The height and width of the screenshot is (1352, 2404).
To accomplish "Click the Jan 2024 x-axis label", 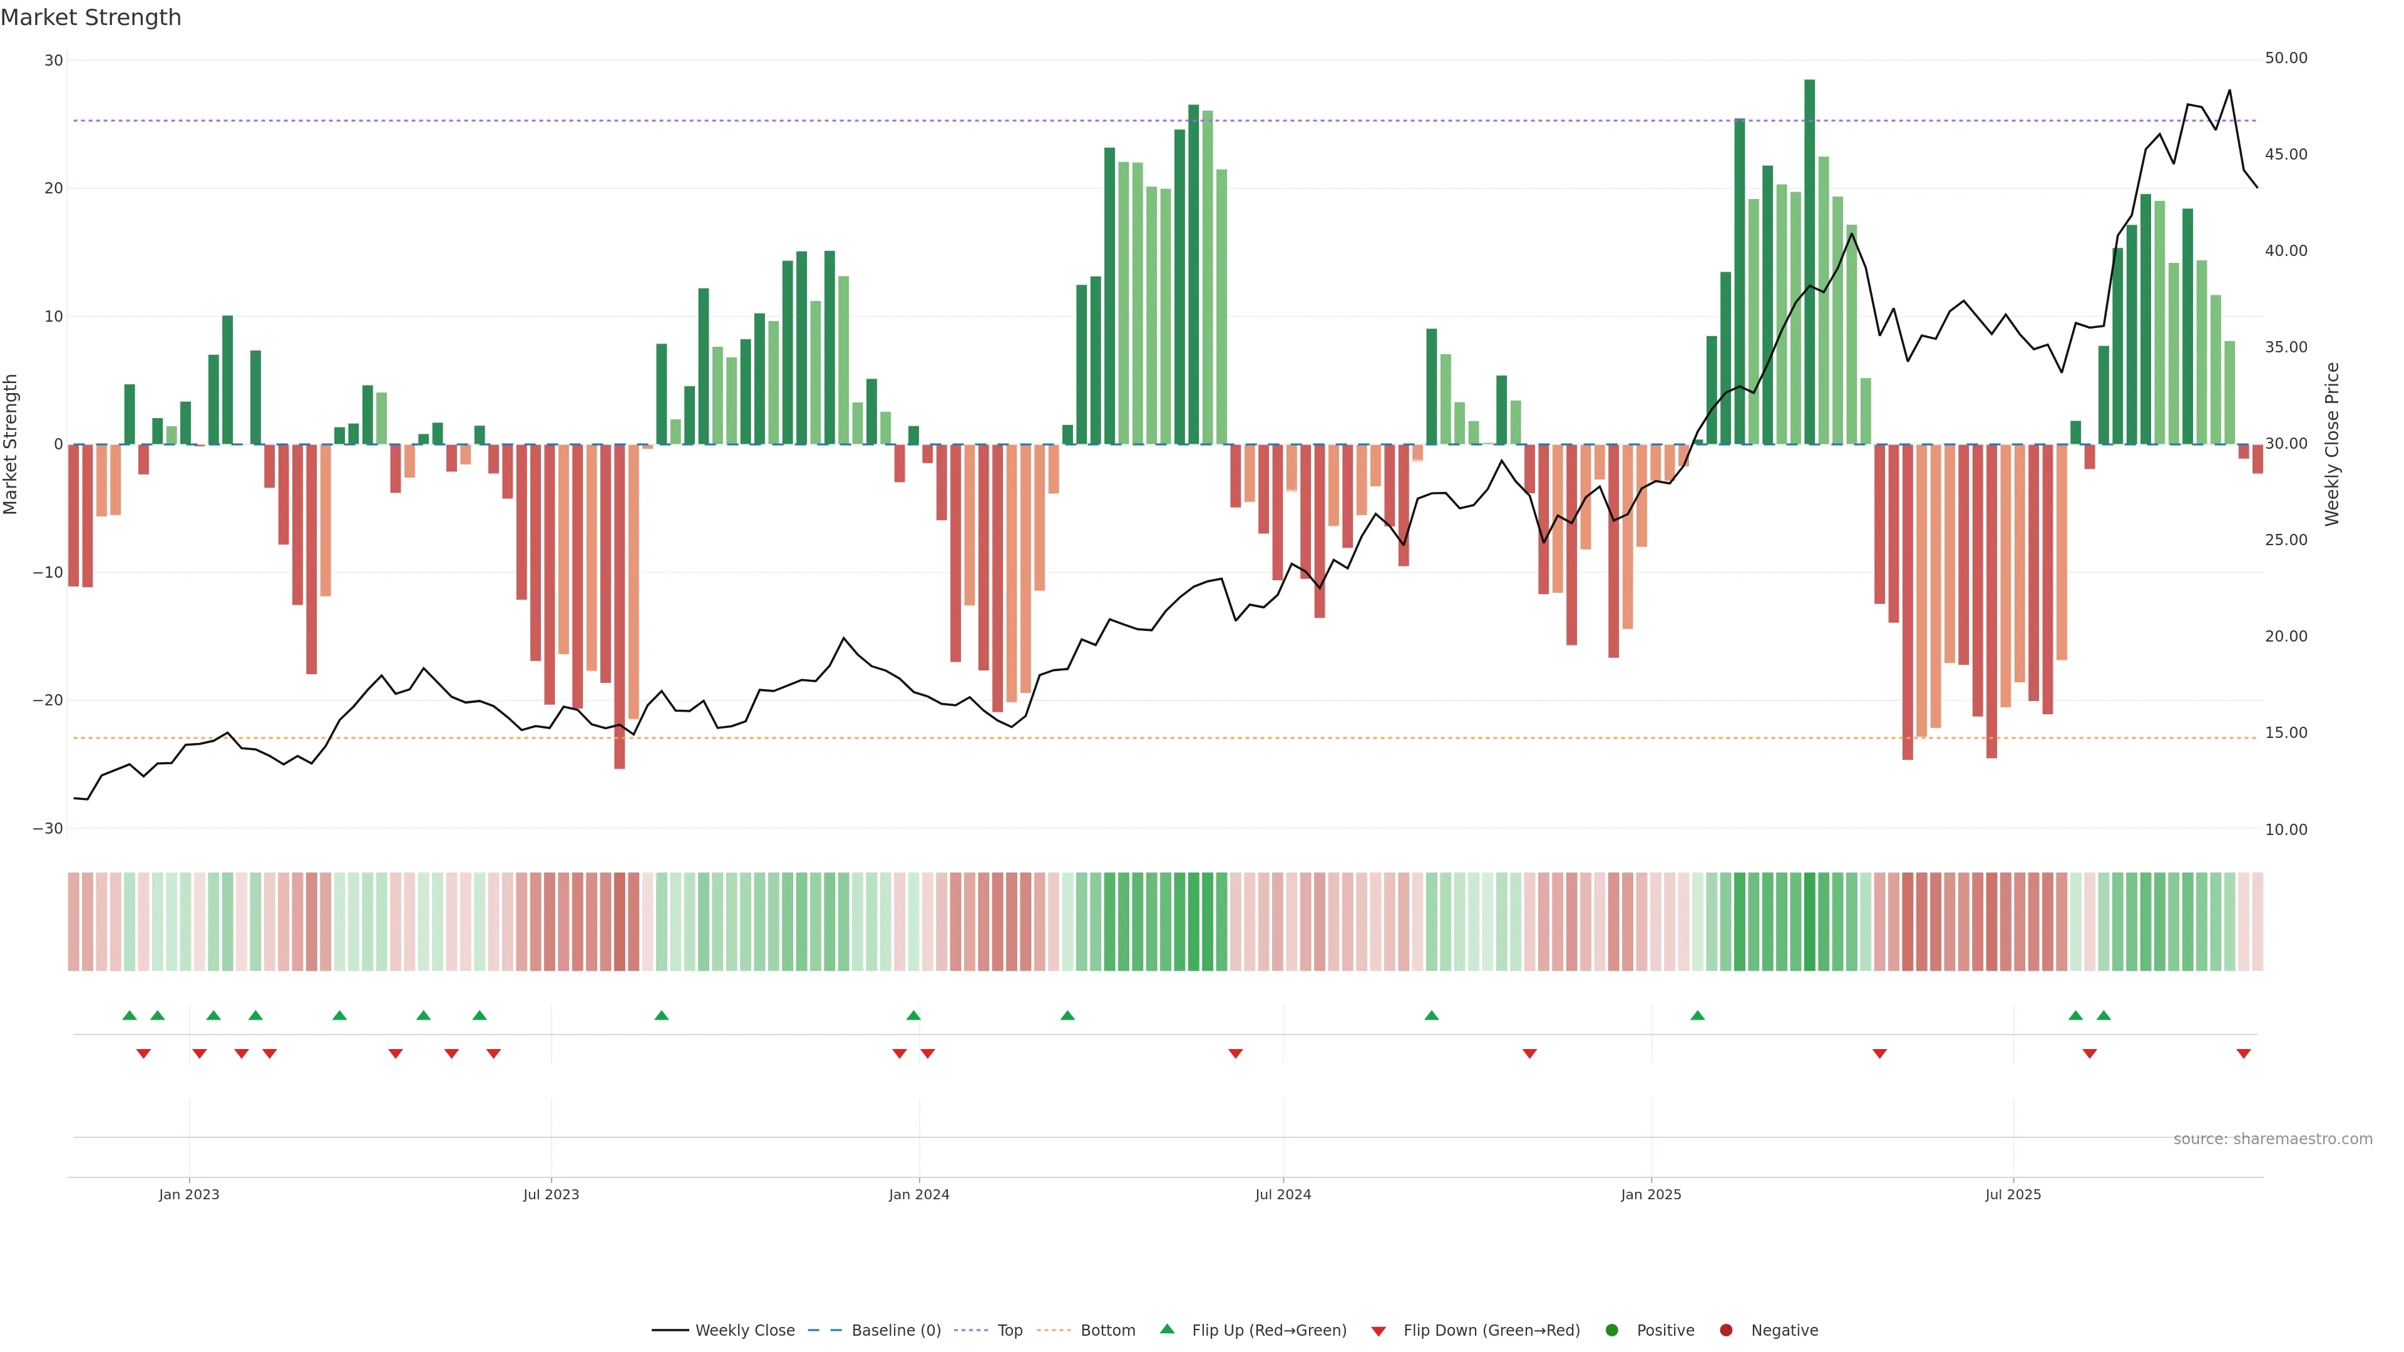I will (918, 1194).
